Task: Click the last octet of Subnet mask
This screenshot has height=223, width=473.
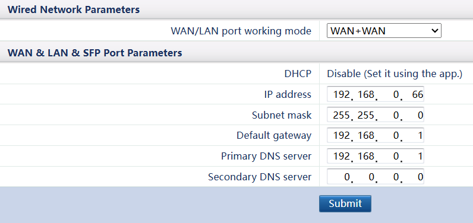Action: click(x=412, y=115)
